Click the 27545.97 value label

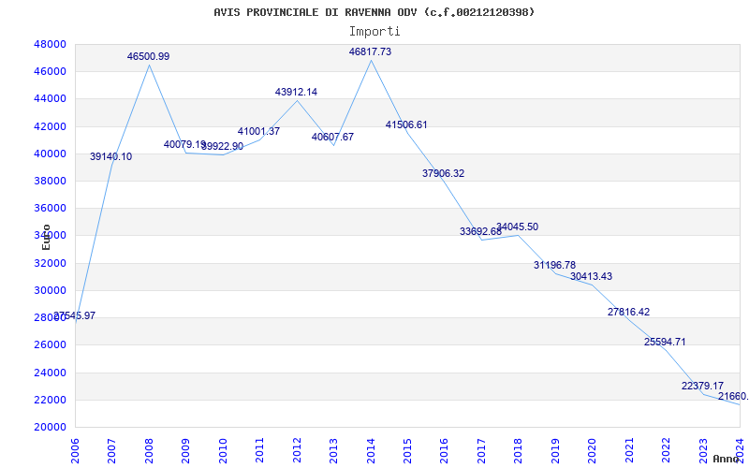75,315
